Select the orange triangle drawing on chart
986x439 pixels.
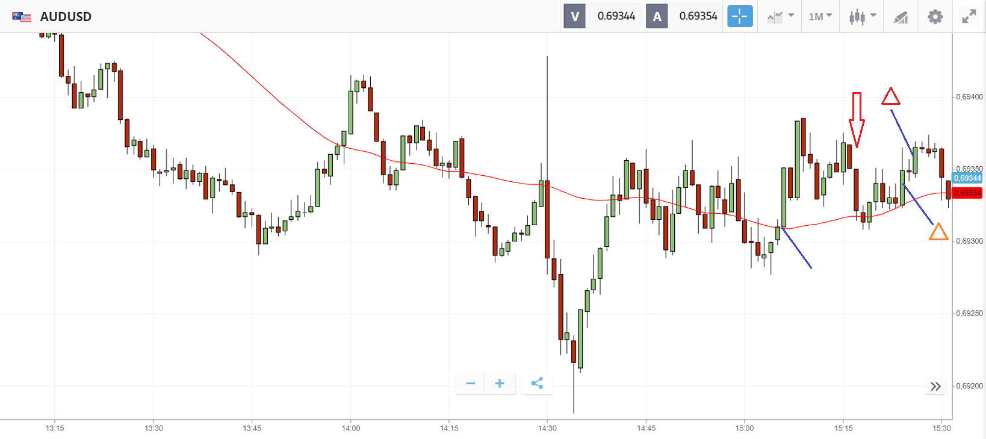[x=938, y=232]
